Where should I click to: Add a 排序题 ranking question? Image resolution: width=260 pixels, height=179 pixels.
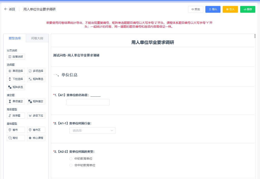(x=16, y=115)
